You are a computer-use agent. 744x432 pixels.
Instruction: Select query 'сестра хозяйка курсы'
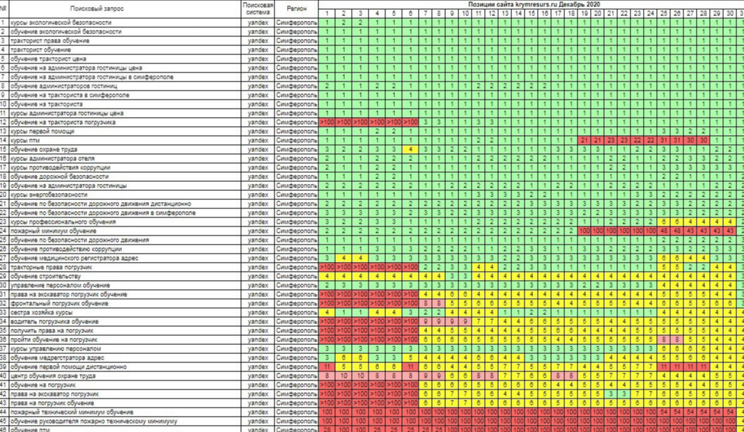tap(41, 312)
